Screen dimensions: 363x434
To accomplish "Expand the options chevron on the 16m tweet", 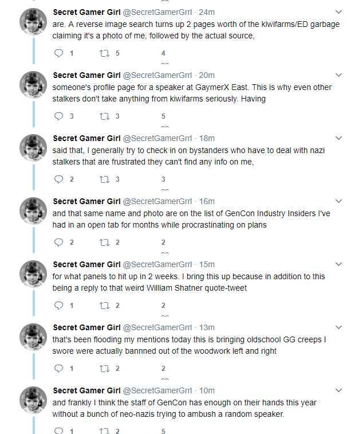I will [338, 201].
